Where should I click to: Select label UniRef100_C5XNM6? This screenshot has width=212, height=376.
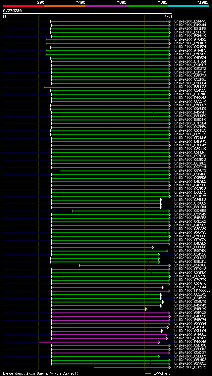click(x=190, y=138)
